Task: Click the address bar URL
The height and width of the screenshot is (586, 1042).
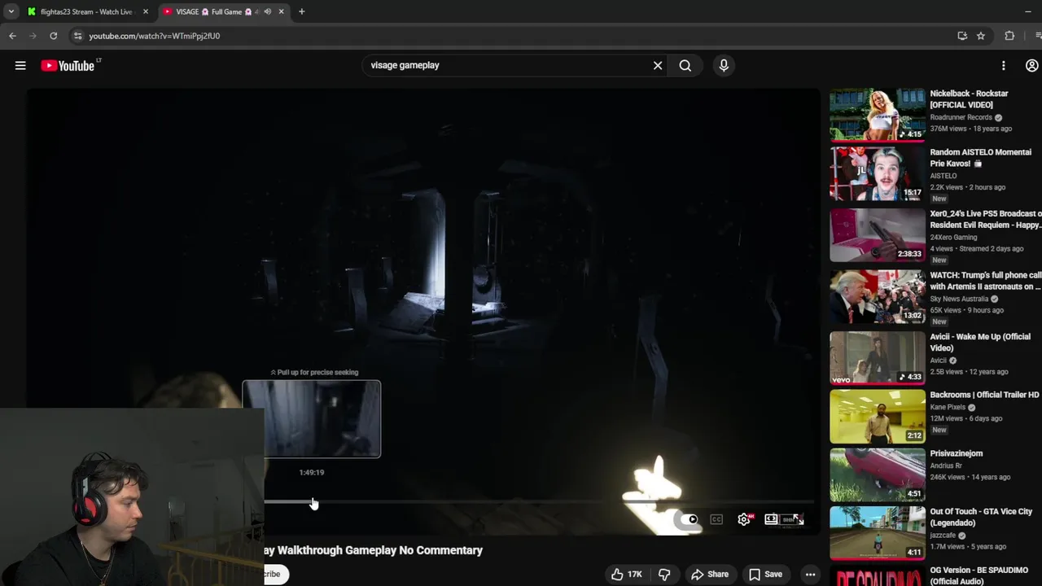Action: click(x=154, y=36)
